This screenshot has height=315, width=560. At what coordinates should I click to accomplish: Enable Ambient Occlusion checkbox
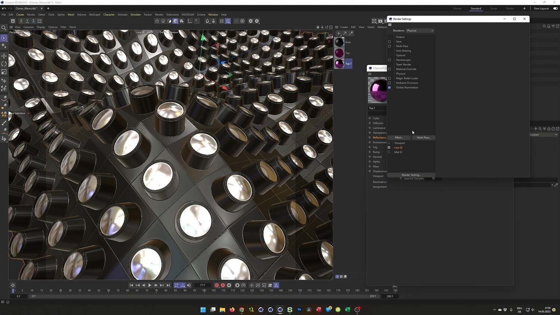[389, 83]
